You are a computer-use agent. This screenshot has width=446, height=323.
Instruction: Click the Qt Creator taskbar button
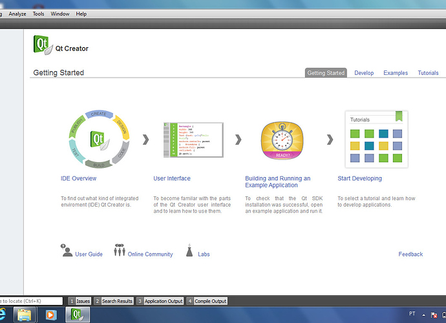(78, 315)
